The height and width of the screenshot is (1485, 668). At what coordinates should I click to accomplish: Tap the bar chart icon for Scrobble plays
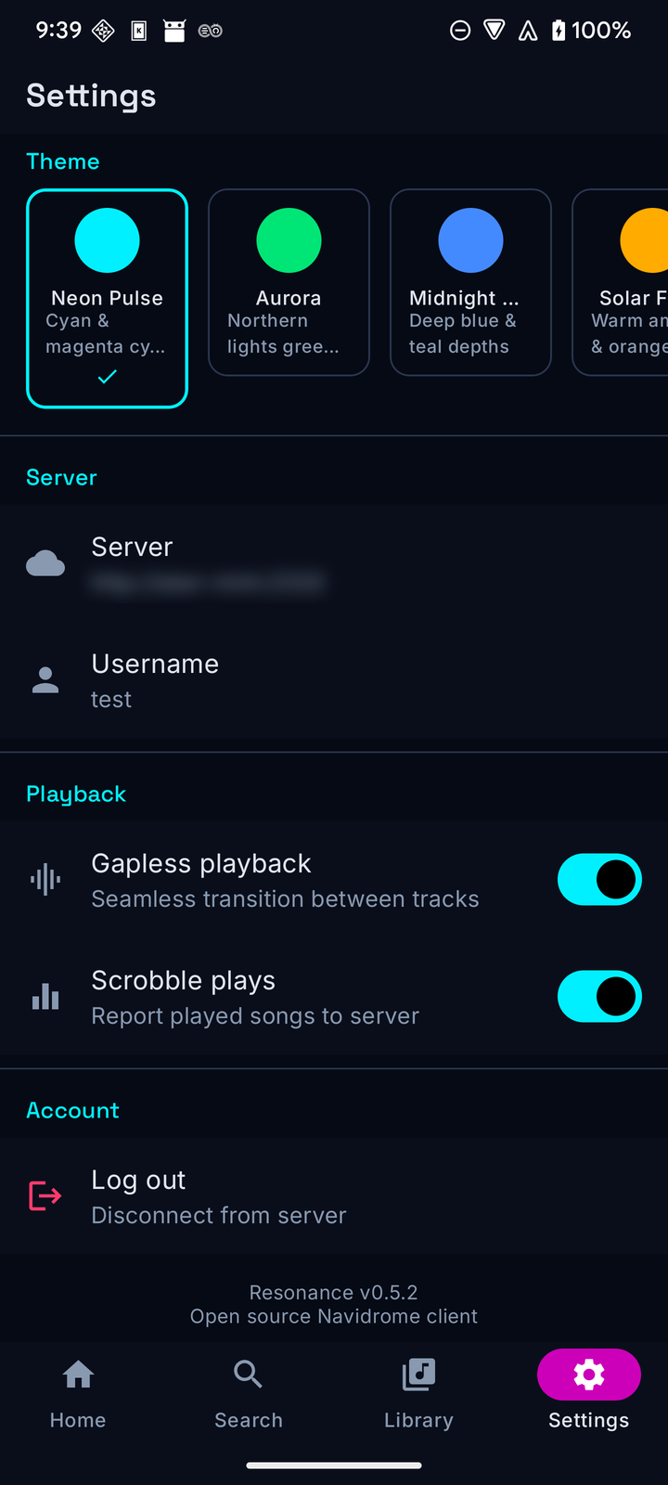point(45,997)
